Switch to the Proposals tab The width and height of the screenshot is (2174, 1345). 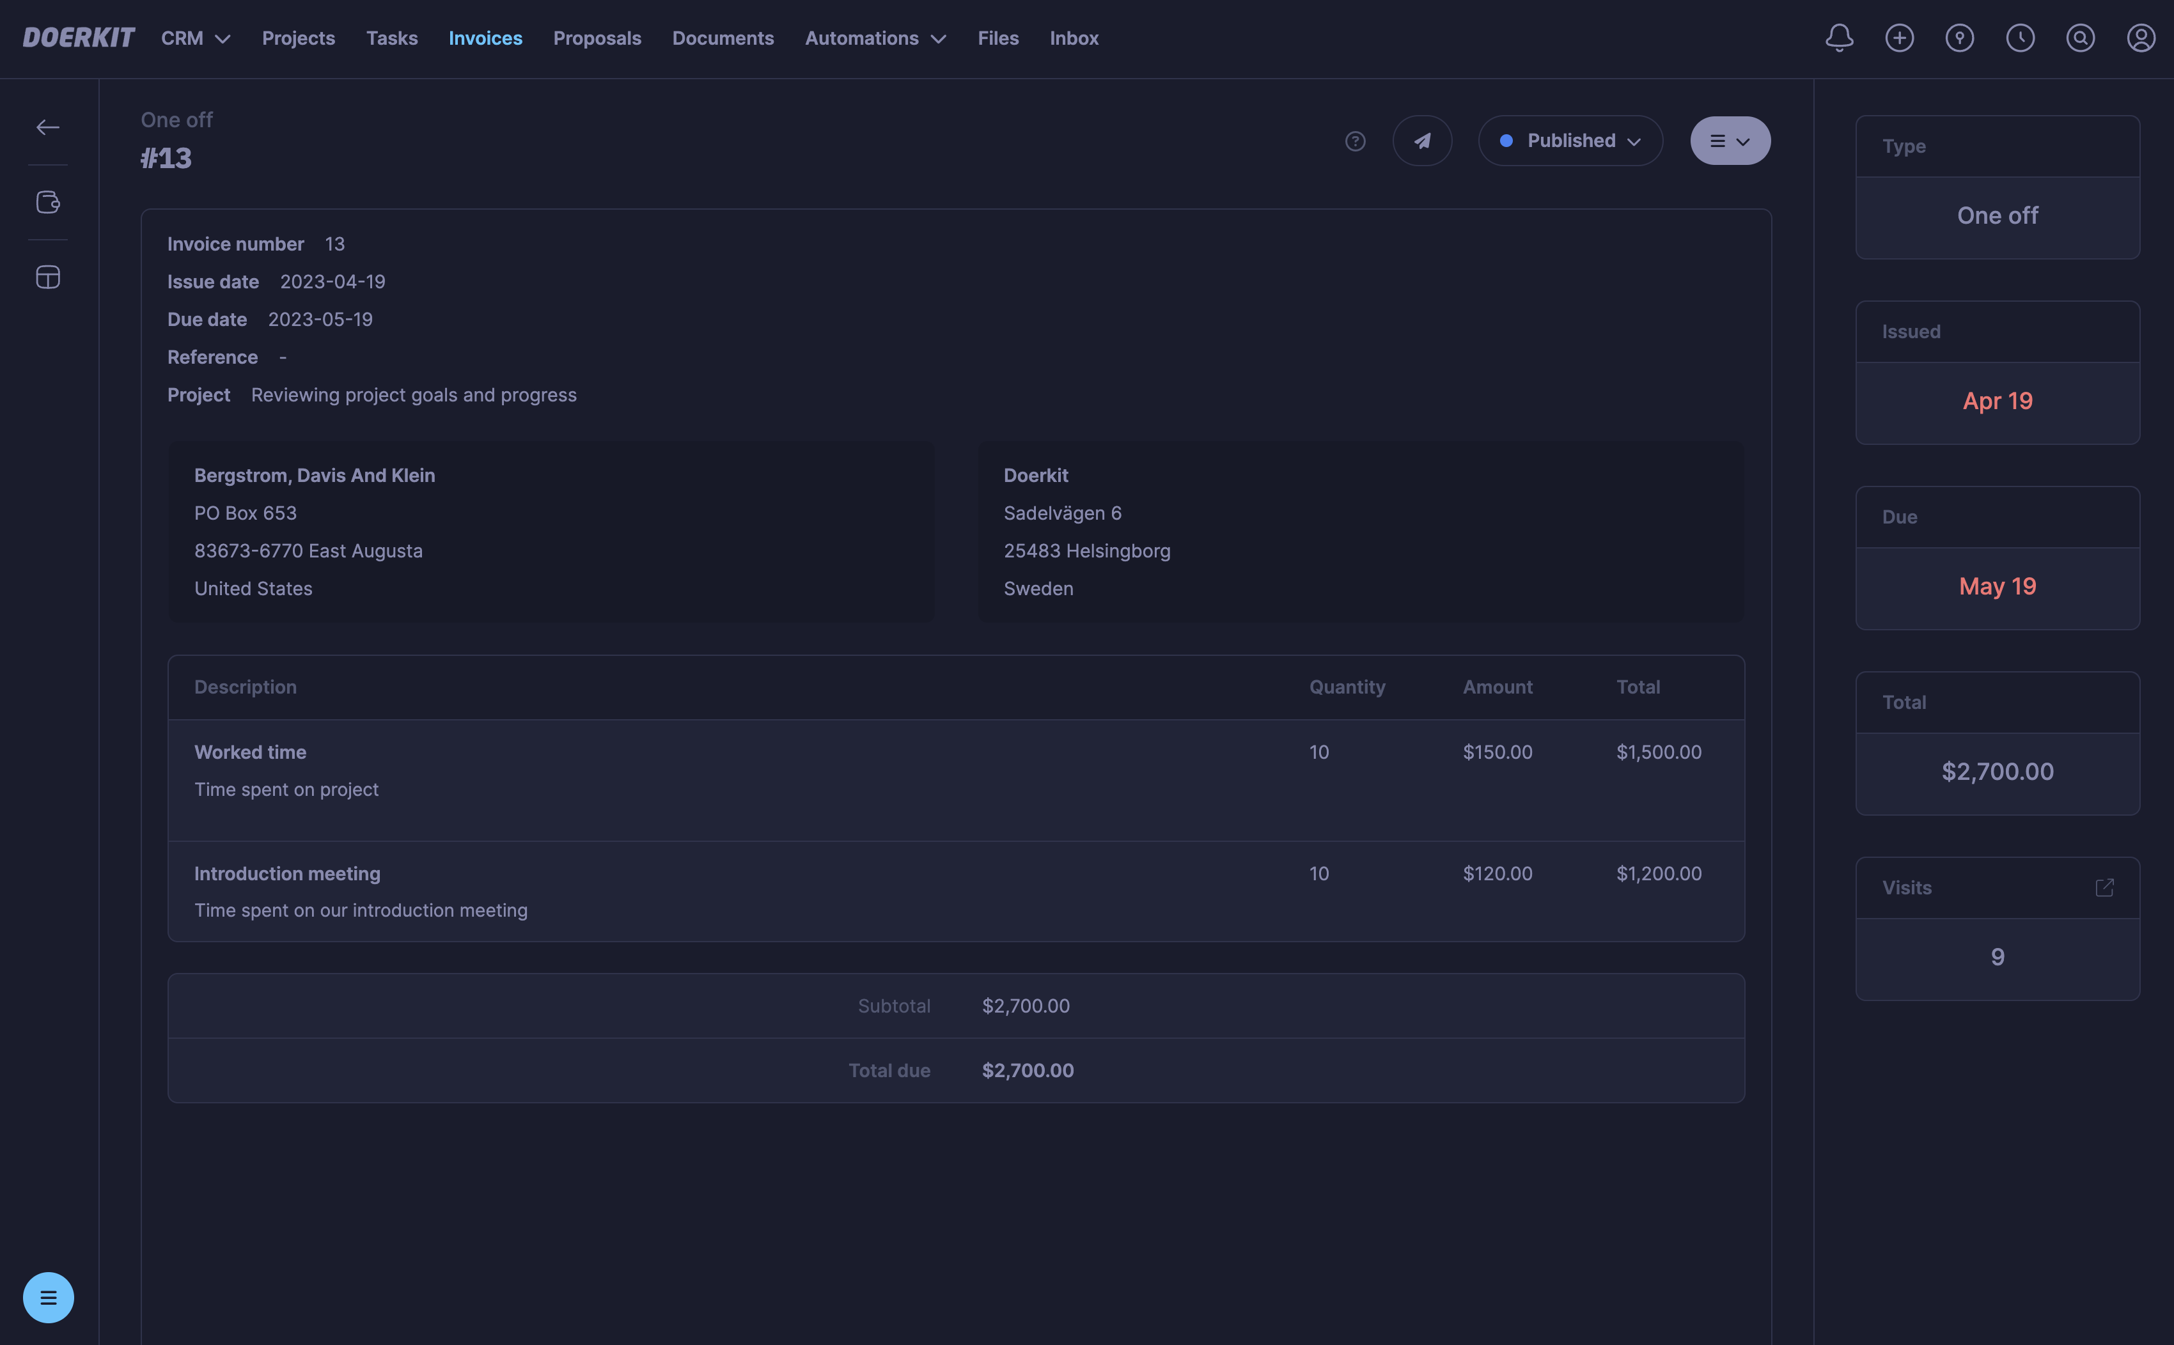click(597, 38)
